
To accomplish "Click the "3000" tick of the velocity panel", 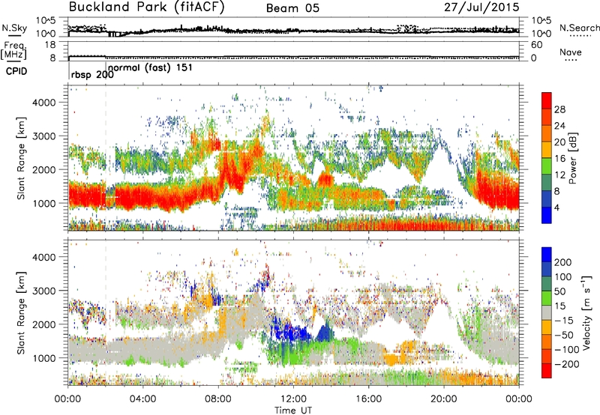I will click(44, 291).
